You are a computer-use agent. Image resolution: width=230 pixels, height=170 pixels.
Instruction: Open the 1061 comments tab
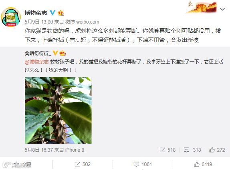click(x=143, y=164)
